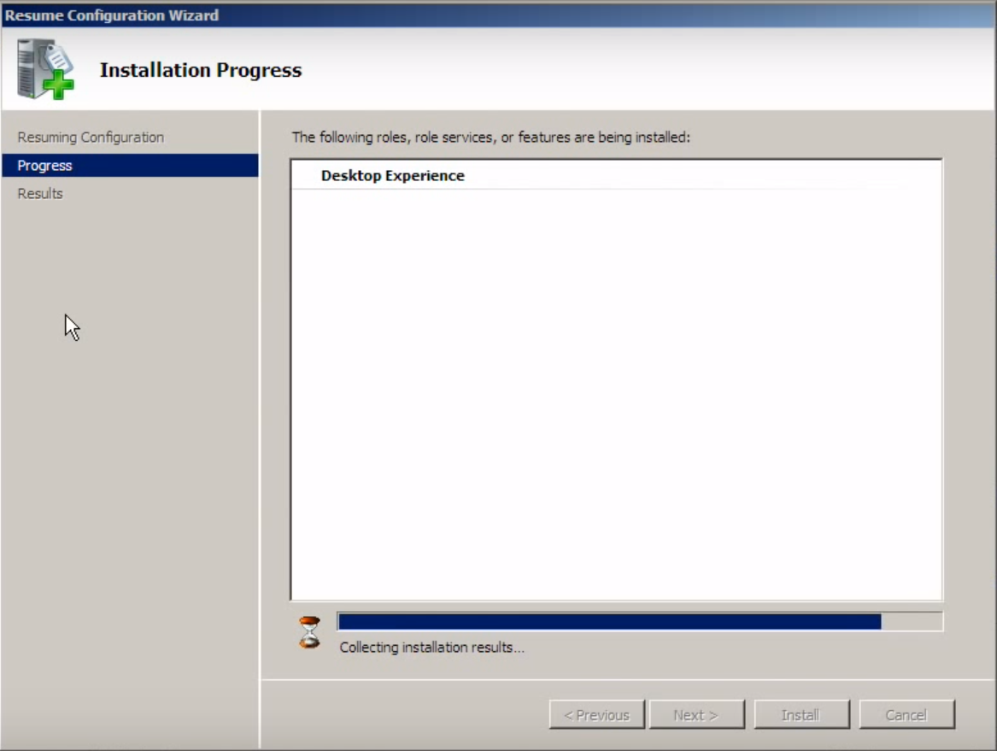Click the empty panel left of Previous button
Image resolution: width=997 pixels, height=751 pixels.
pyautogui.click(x=402, y=715)
